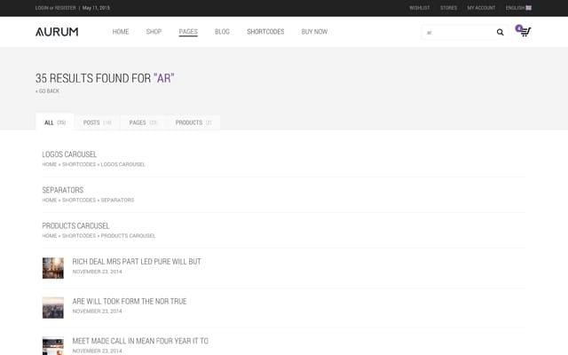Click the May 11, 2015 date text
This screenshot has width=568, height=355.
[x=96, y=8]
